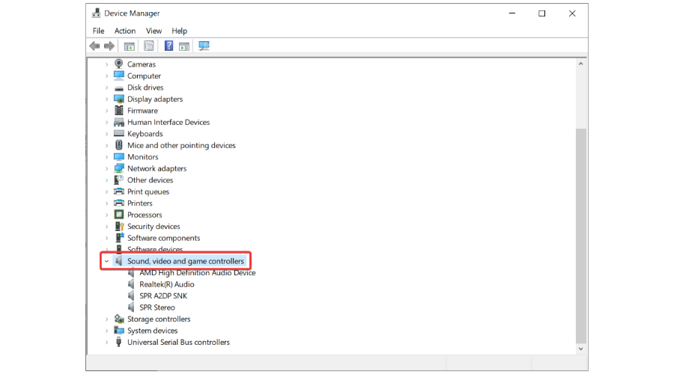
Task: Click the System devices icon
Action: click(x=118, y=331)
